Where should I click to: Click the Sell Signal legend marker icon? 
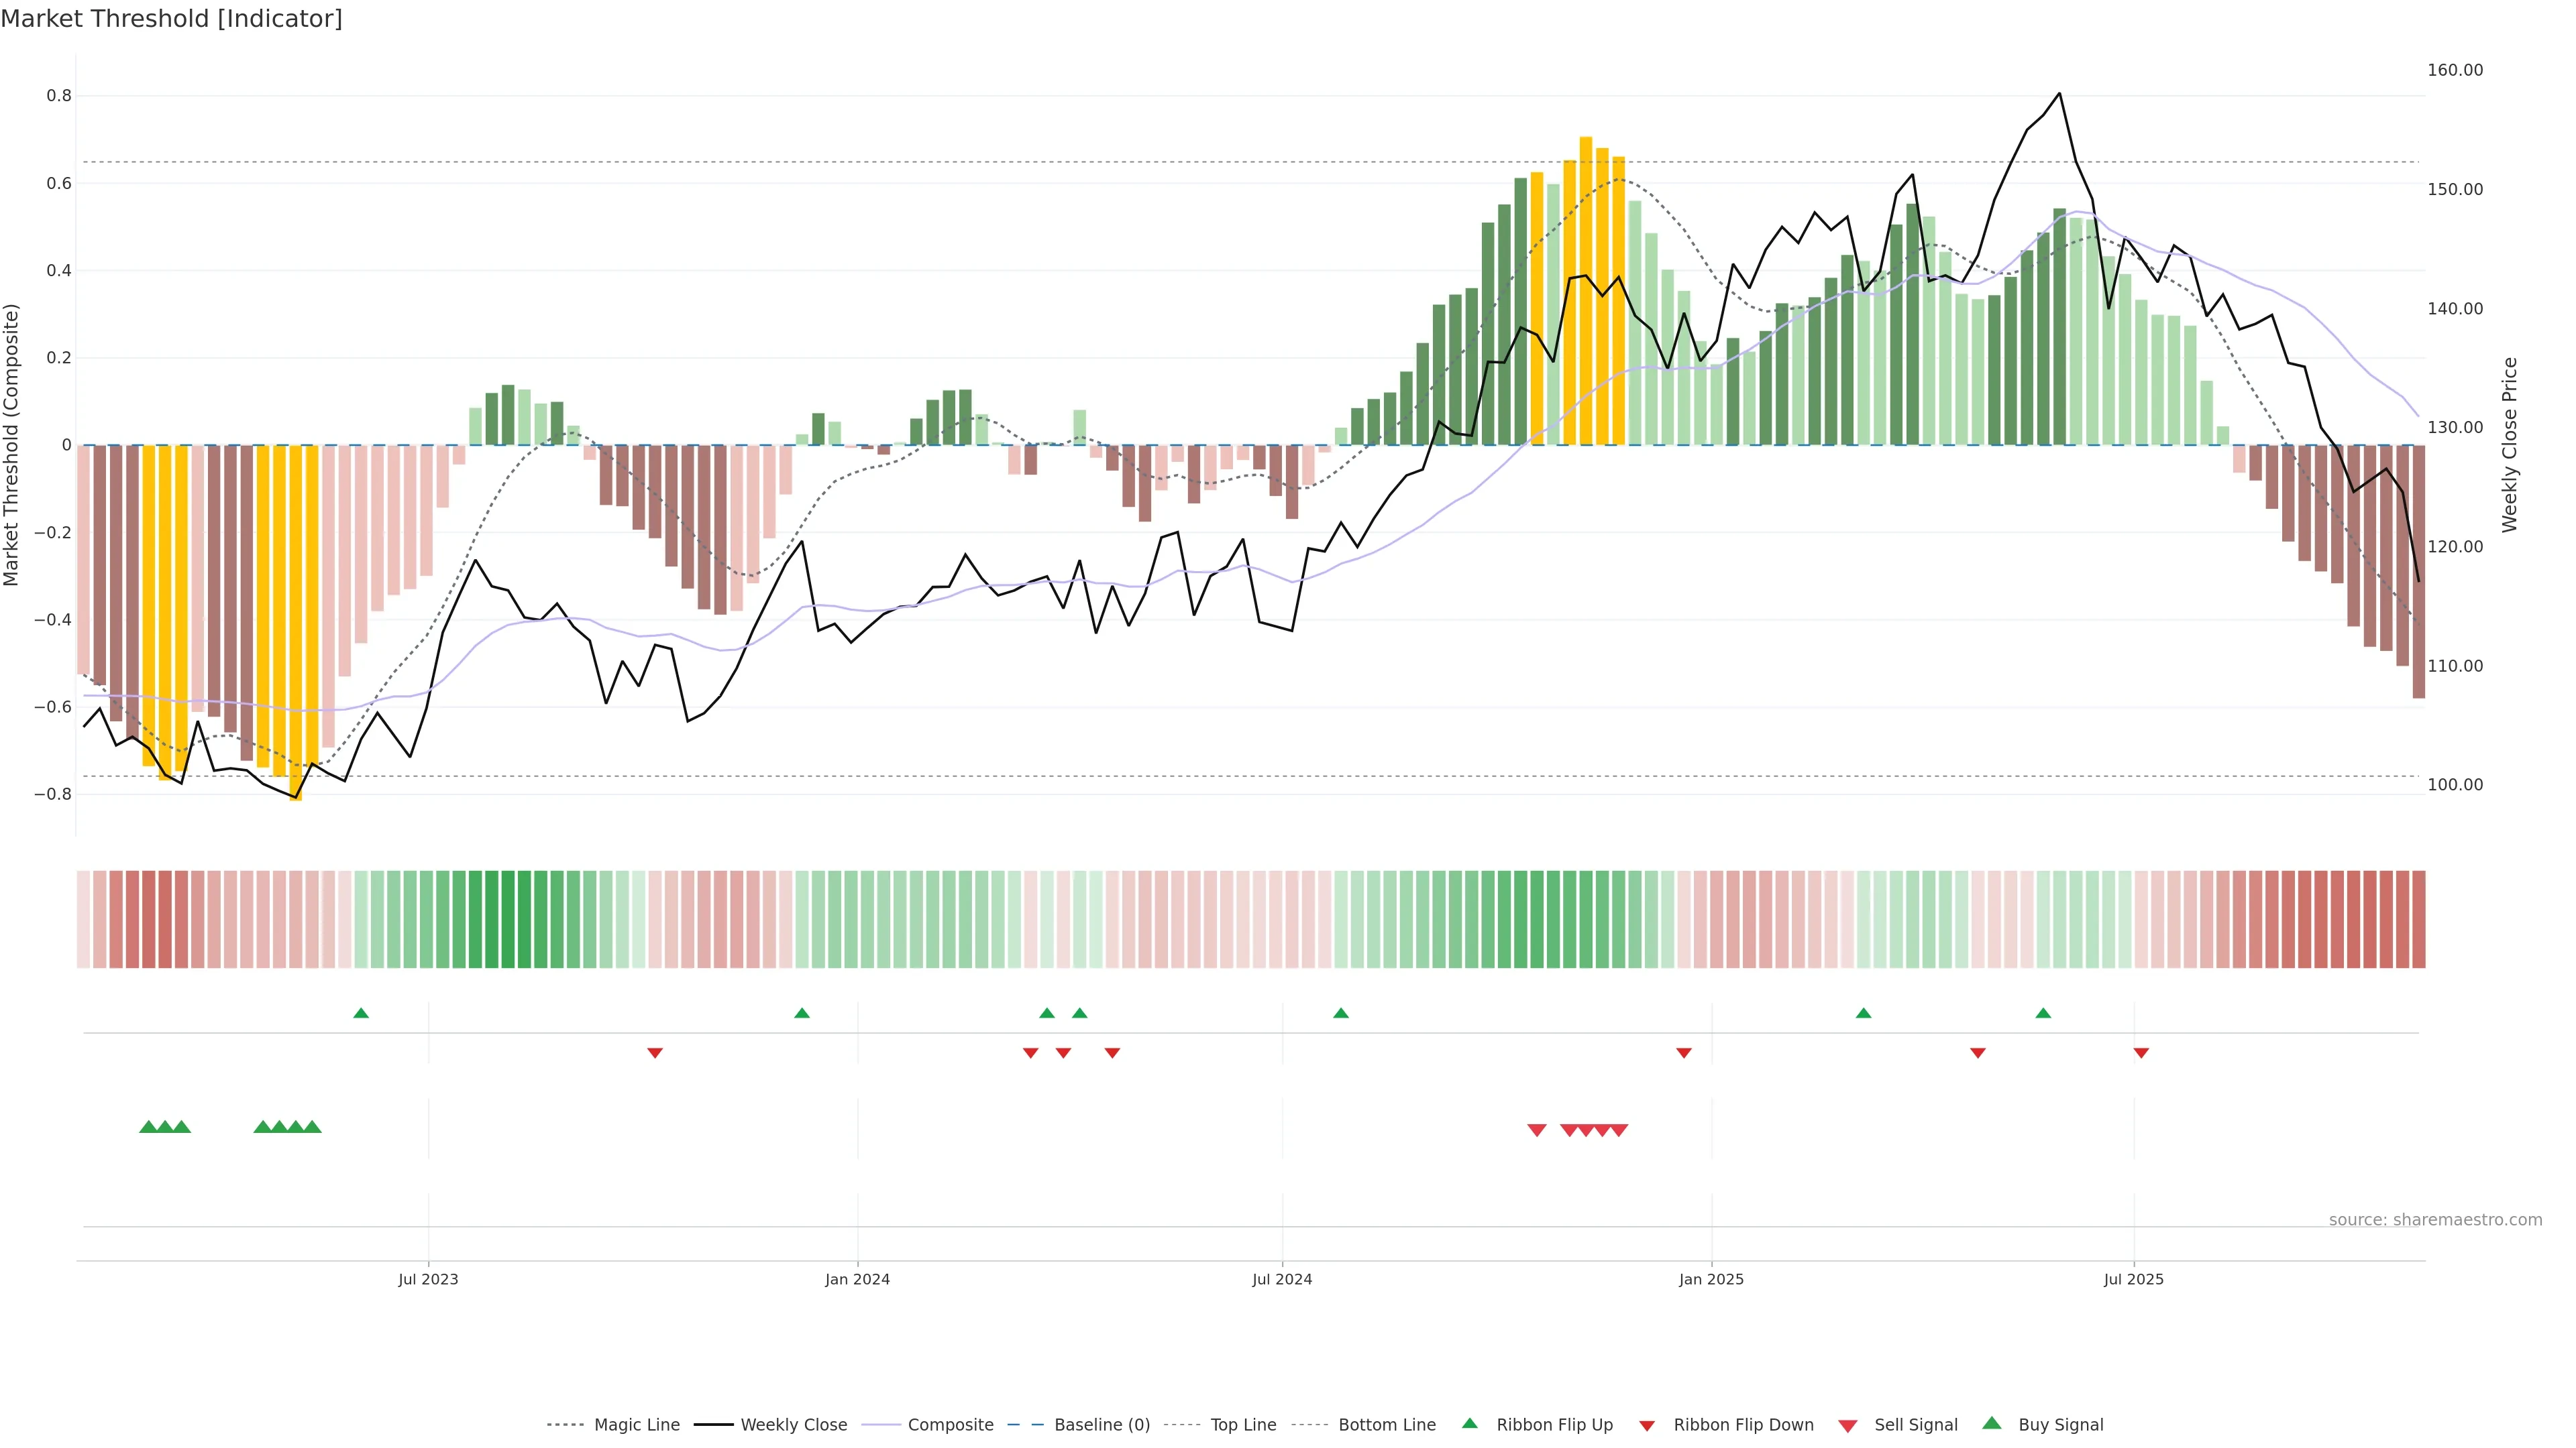point(1848,1426)
